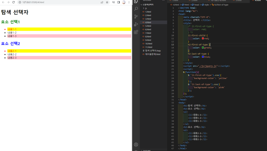This screenshot has height=151, width=267.
Task: Open the Chrome profile avatar
Action: 124,2
